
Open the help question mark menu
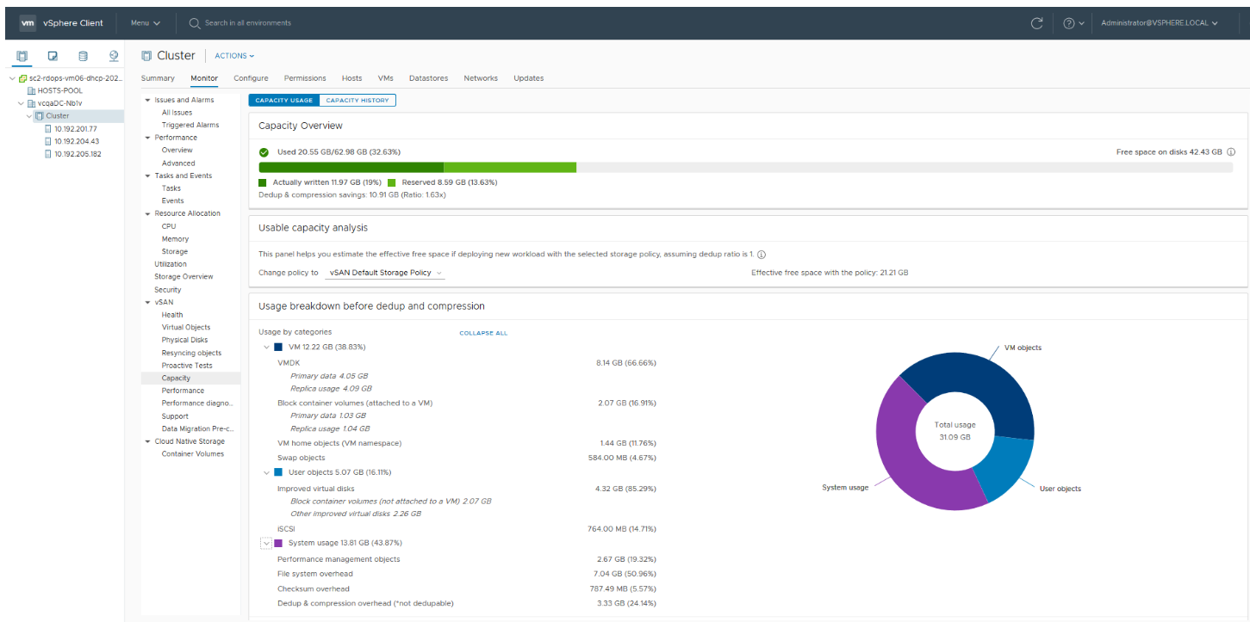1073,23
